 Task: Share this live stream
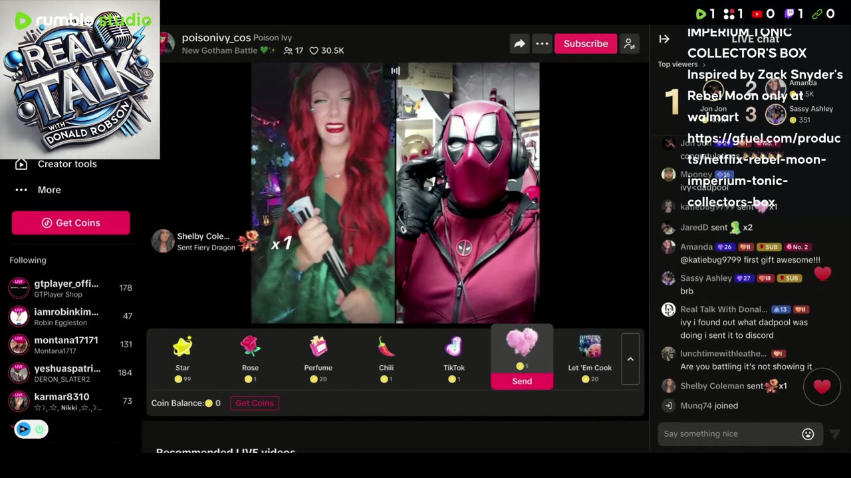pyautogui.click(x=519, y=44)
